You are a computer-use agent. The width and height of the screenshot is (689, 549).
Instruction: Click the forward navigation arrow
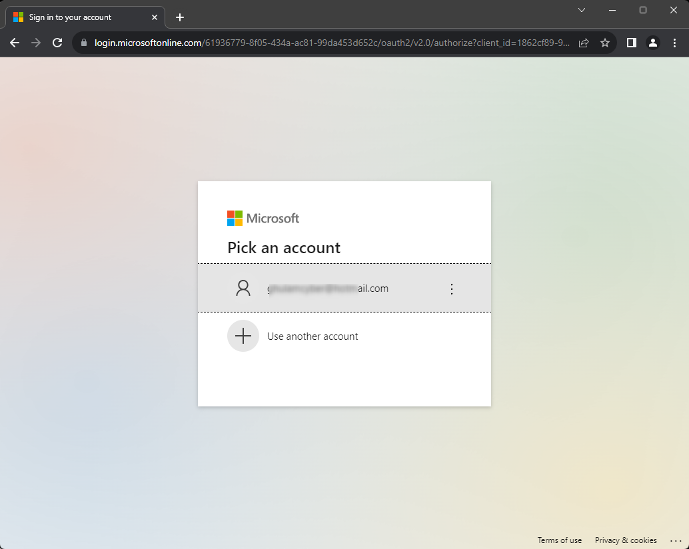click(36, 43)
